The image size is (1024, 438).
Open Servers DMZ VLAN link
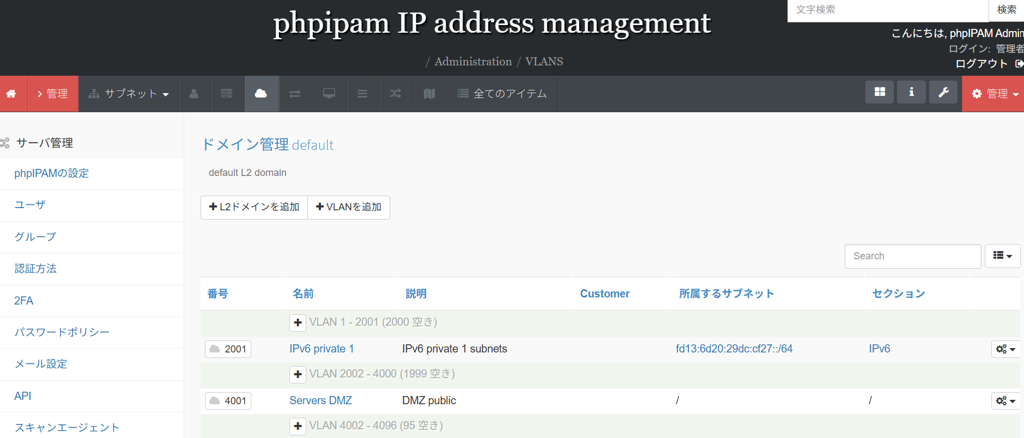tap(320, 400)
